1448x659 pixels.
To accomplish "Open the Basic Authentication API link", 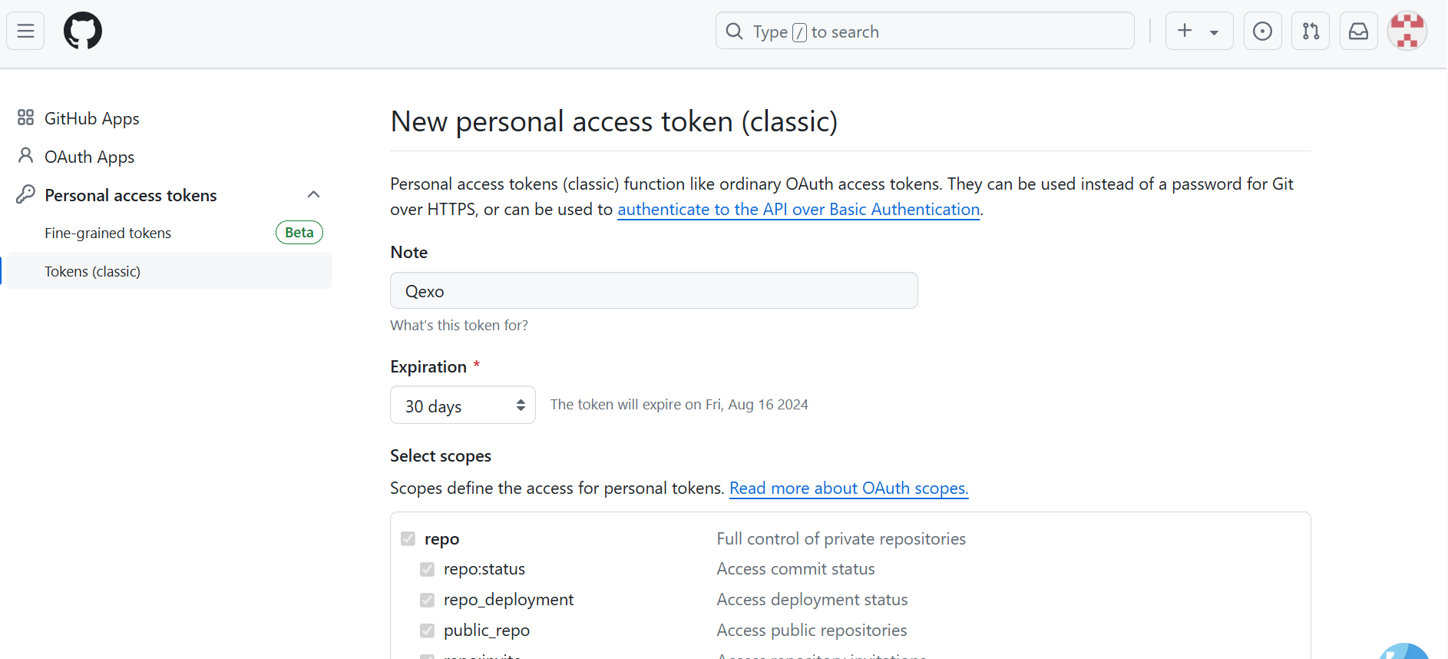I will point(798,210).
